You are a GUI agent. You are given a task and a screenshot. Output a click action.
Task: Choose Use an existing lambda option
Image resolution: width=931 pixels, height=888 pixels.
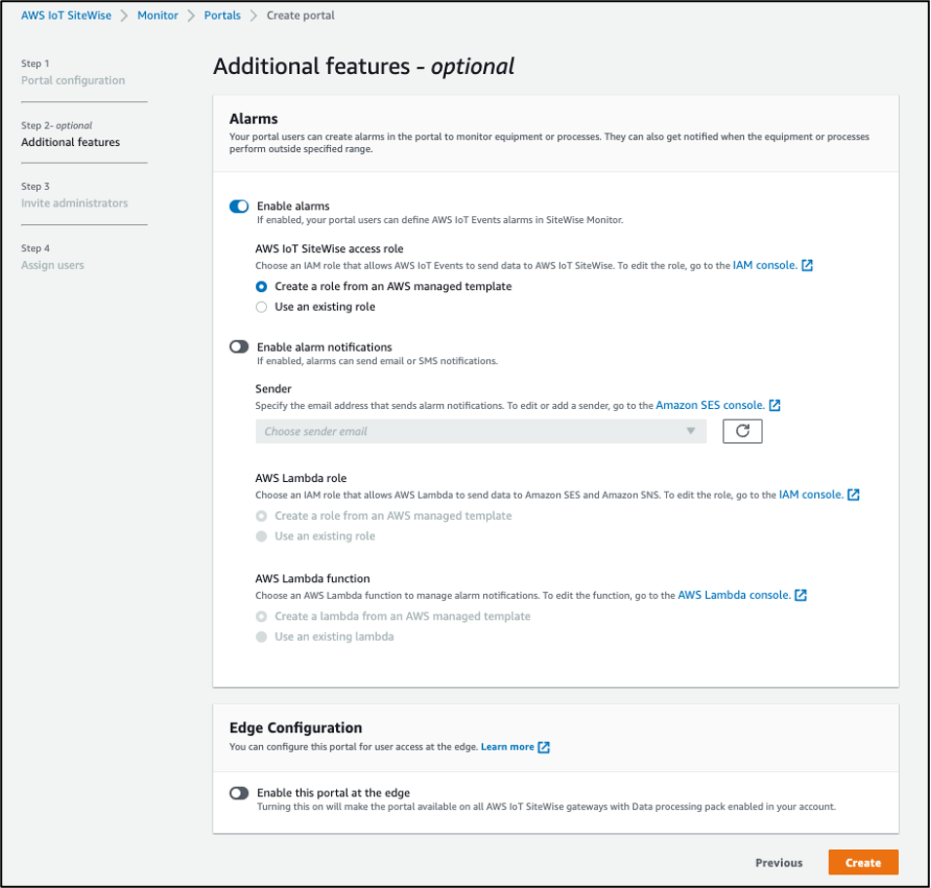tap(261, 636)
